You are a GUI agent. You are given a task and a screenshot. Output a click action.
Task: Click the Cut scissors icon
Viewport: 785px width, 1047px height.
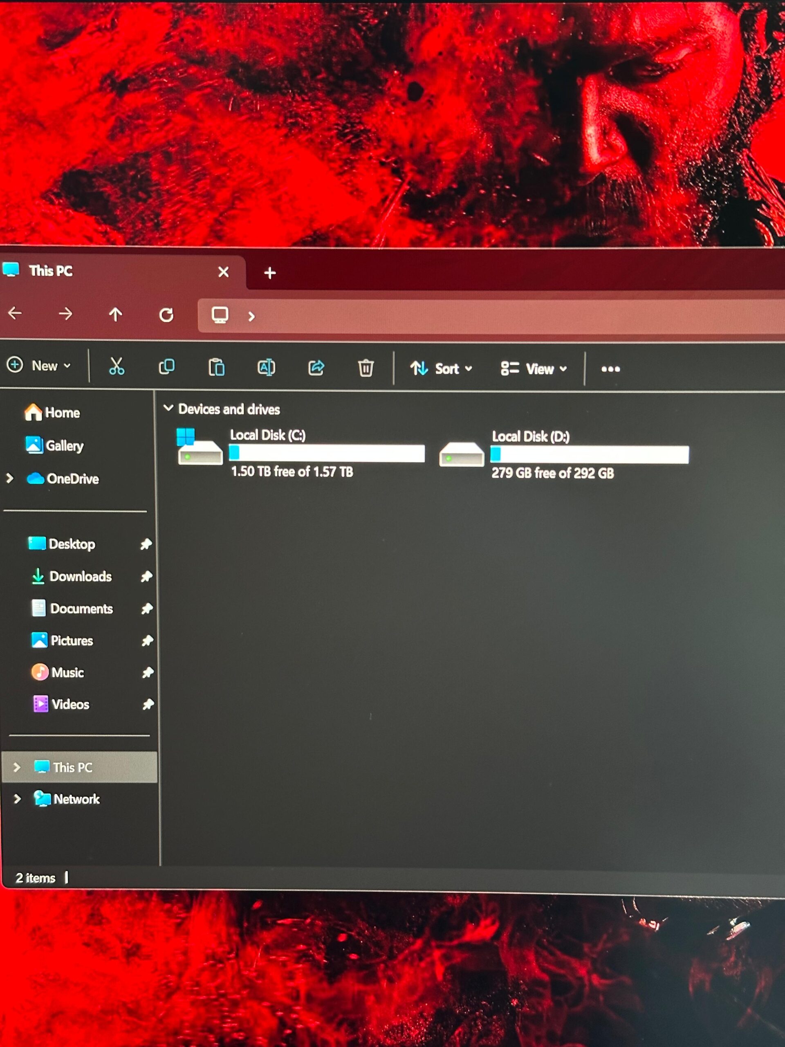[x=117, y=366]
